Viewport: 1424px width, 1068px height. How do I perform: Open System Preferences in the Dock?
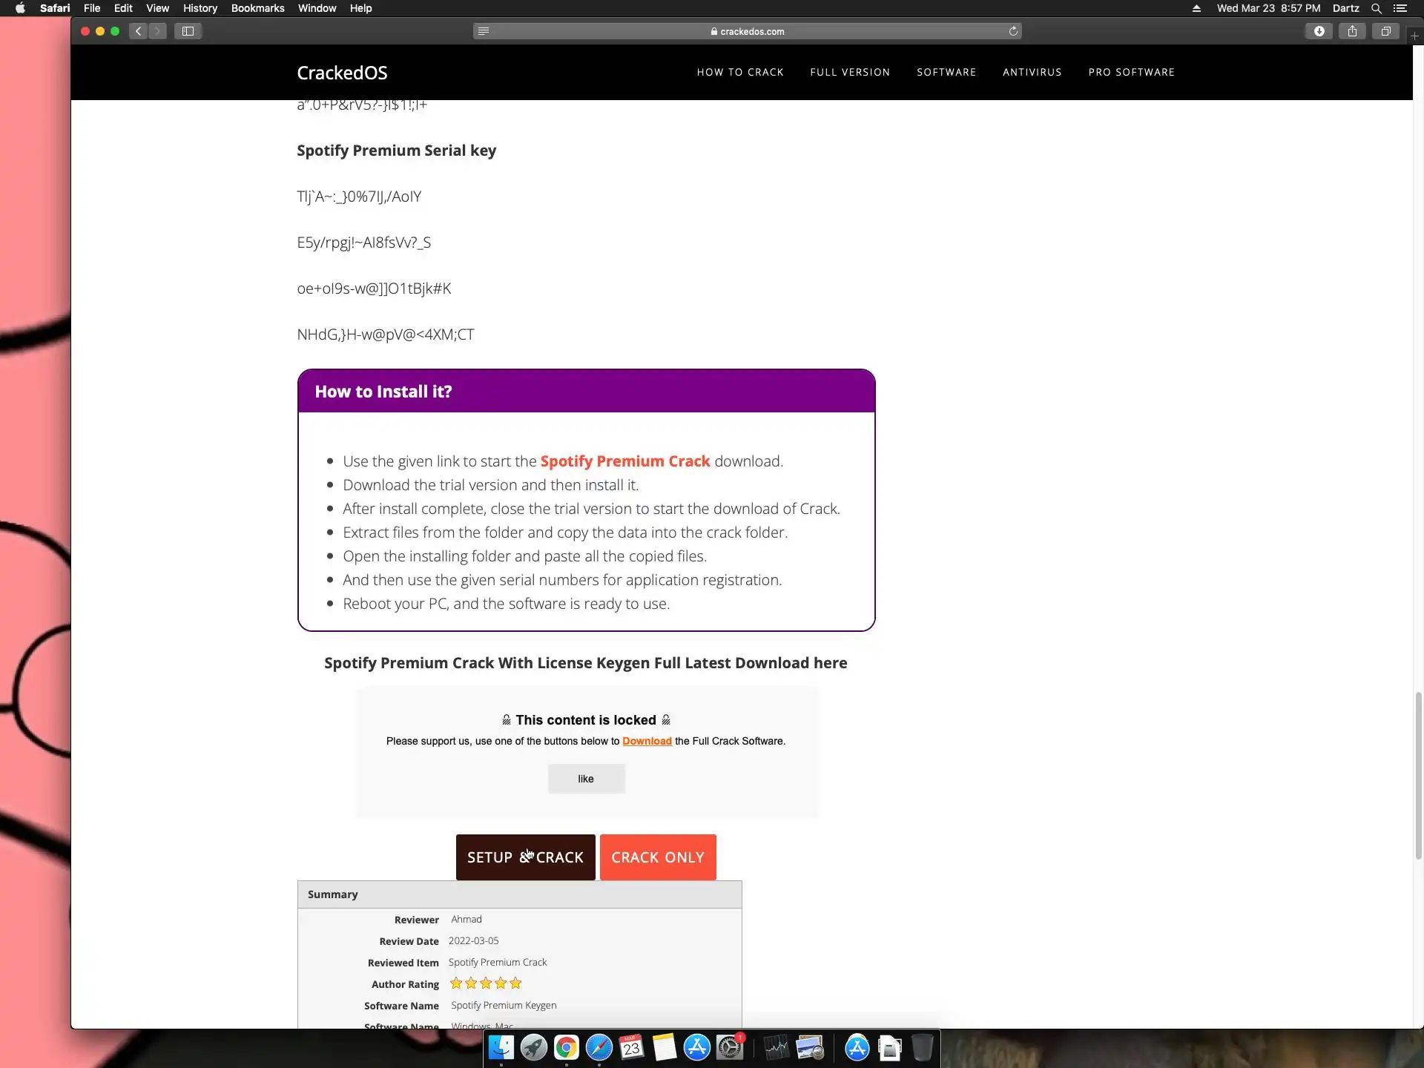coord(730,1048)
